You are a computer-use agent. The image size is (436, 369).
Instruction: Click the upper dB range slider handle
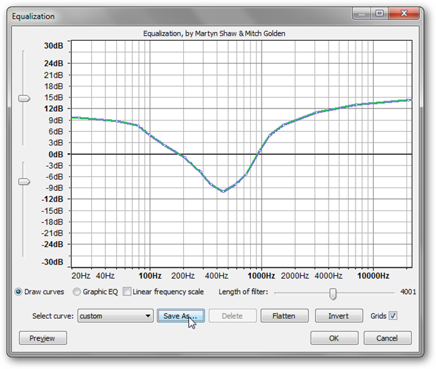[x=24, y=98]
